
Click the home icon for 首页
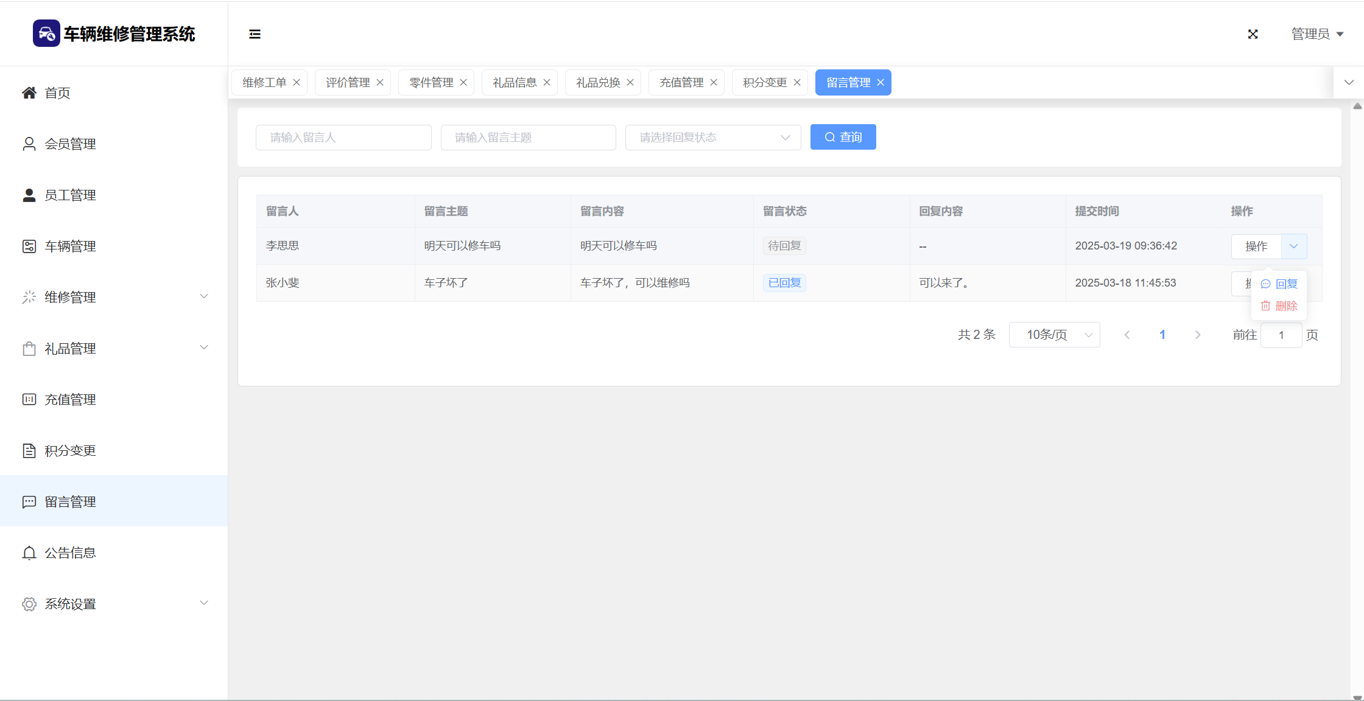(29, 92)
